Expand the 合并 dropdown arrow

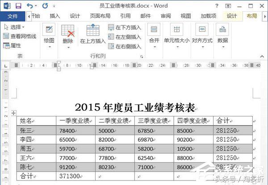coord(155,47)
